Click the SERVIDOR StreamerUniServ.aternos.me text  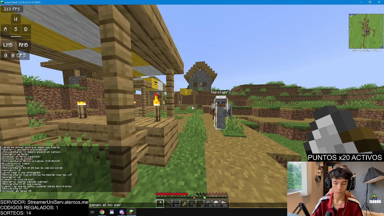tap(44, 202)
